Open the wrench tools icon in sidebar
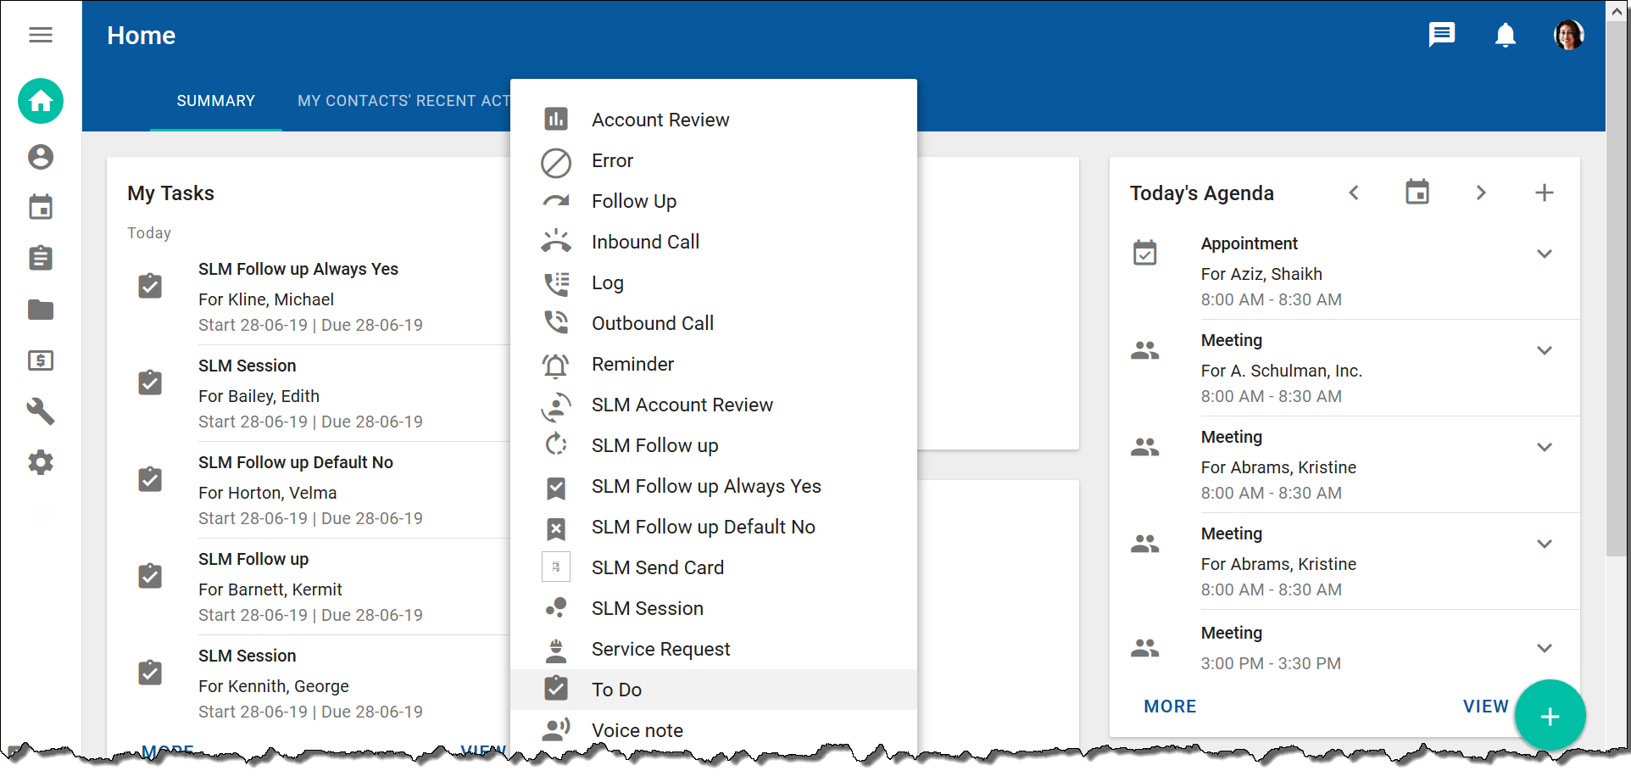The height and width of the screenshot is (782, 1631). (41, 411)
